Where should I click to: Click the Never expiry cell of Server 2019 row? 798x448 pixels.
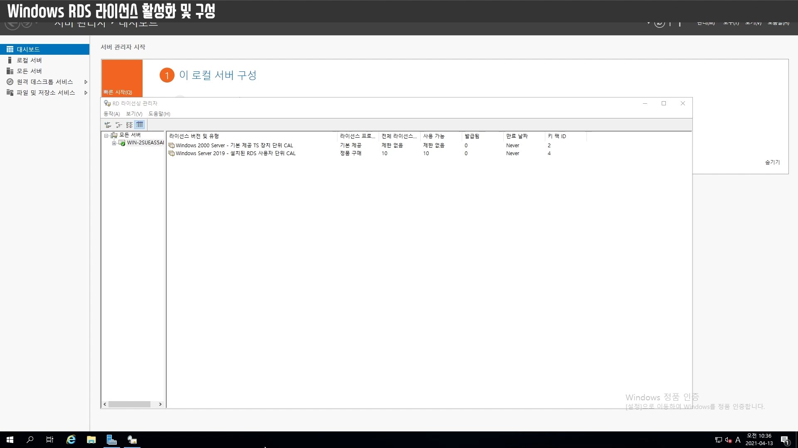pyautogui.click(x=512, y=153)
